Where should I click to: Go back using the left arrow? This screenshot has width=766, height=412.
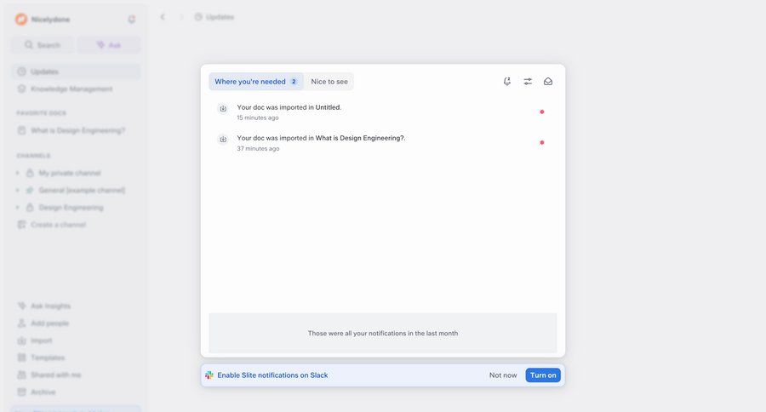click(x=163, y=17)
